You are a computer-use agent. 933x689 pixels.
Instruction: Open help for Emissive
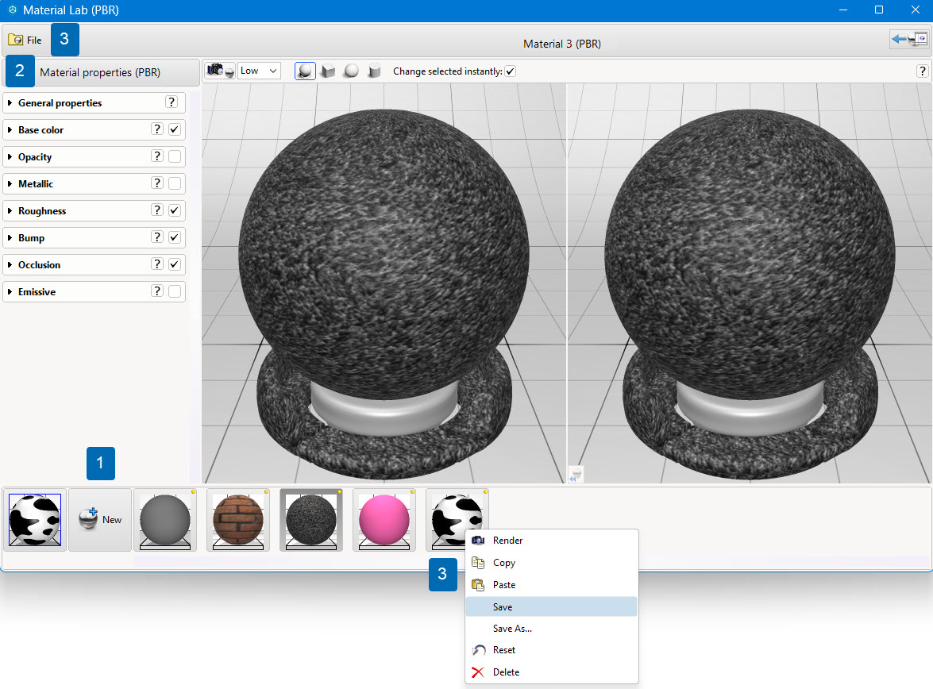[x=157, y=291]
